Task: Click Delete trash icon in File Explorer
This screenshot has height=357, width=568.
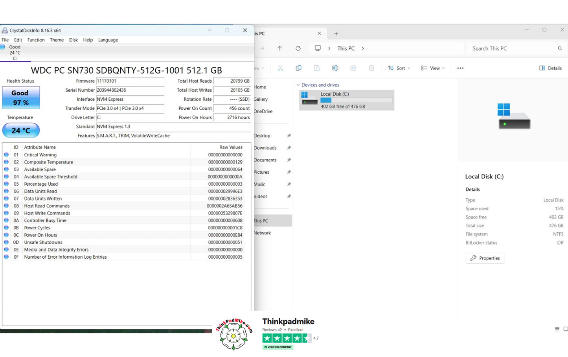Action: point(371,68)
